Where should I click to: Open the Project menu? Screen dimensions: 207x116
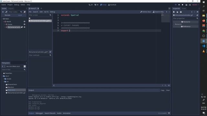tap(10, 5)
